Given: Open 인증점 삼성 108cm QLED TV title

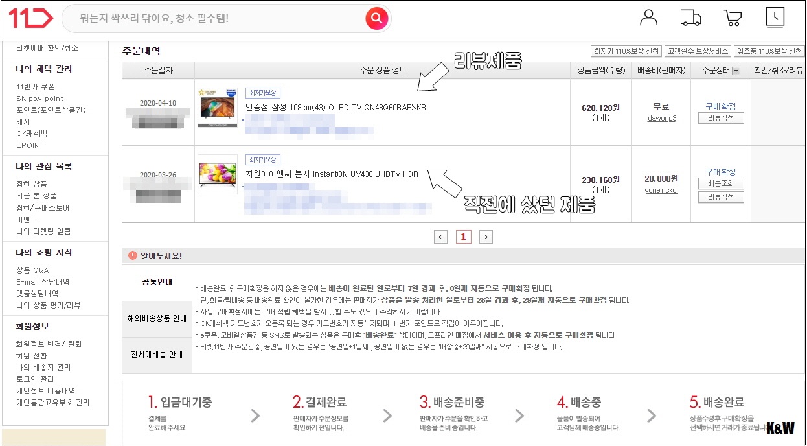Looking at the screenshot, I should point(335,107).
